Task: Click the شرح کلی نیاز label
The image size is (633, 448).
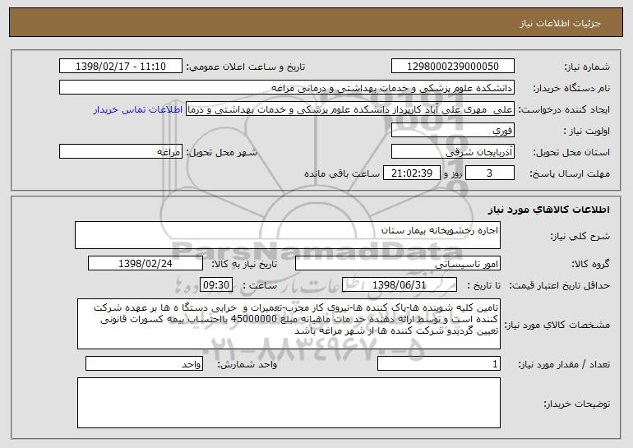Action: (580, 237)
